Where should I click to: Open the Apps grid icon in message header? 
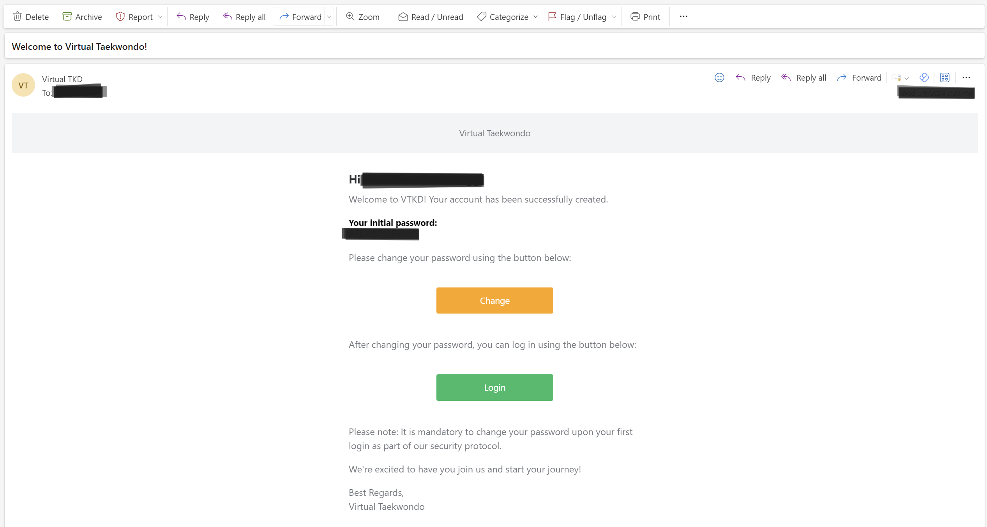[x=945, y=78]
